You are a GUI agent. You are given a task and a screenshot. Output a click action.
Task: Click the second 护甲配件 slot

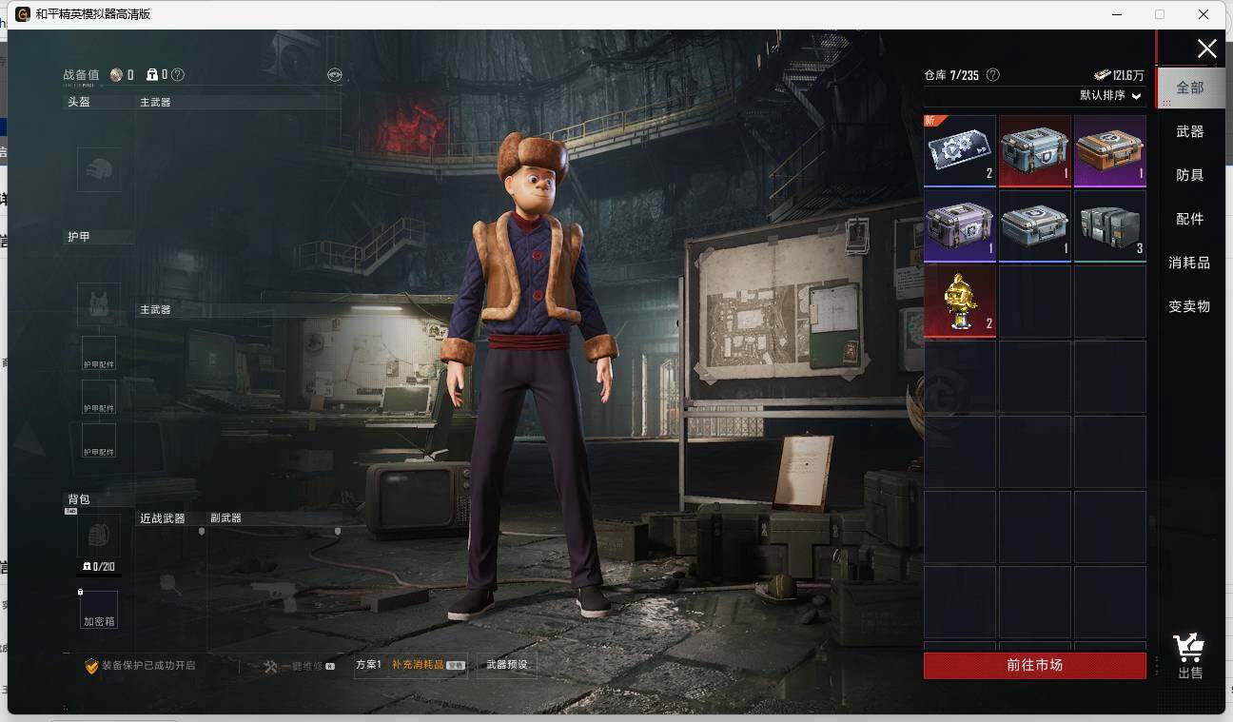[99, 398]
